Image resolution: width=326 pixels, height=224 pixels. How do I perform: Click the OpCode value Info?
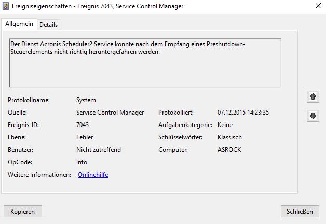click(x=82, y=162)
